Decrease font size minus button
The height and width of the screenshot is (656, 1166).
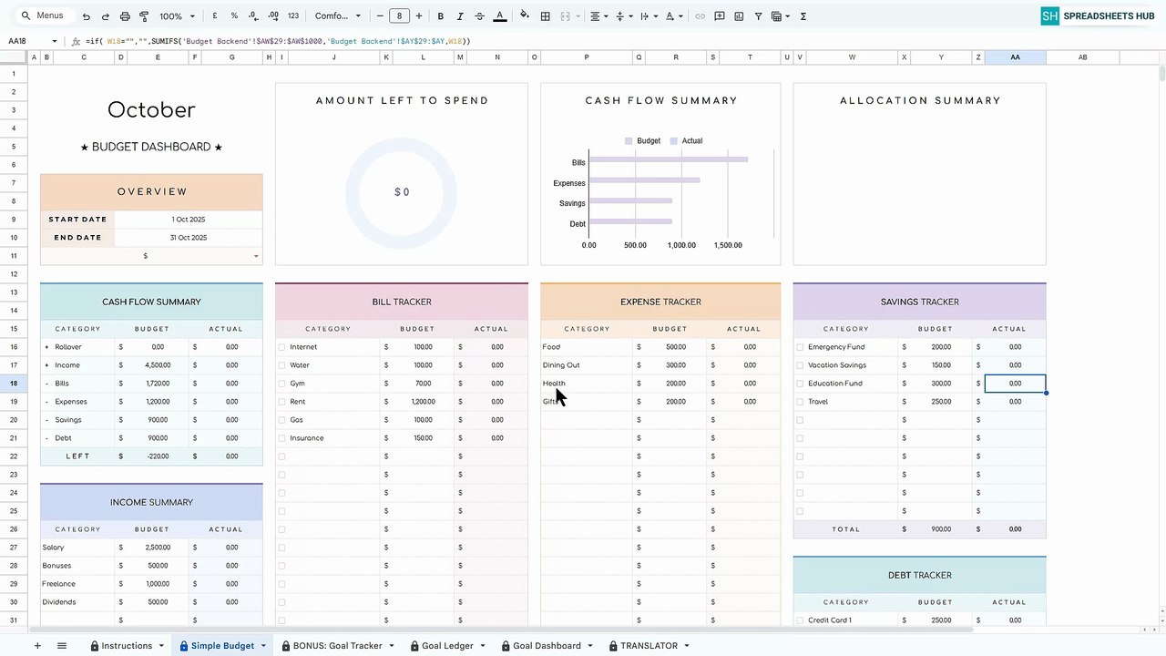380,16
